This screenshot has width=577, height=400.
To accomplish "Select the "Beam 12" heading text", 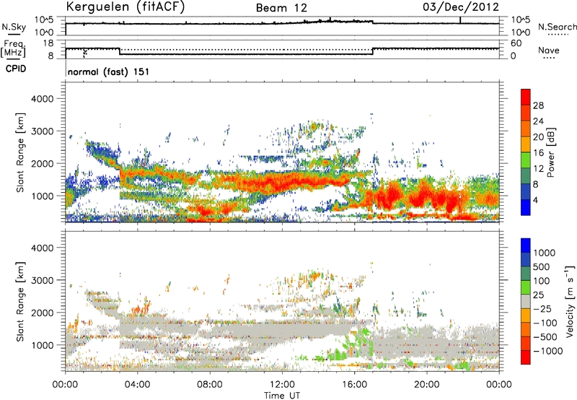I will coord(281,8).
